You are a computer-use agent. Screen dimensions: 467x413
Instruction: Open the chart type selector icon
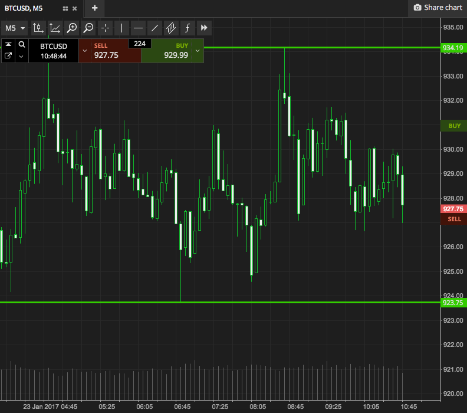tap(38, 28)
